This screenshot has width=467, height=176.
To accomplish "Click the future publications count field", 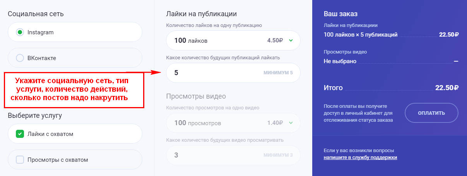I will (x=217, y=73).
